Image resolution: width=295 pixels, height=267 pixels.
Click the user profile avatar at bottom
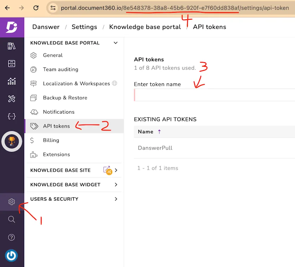click(12, 256)
